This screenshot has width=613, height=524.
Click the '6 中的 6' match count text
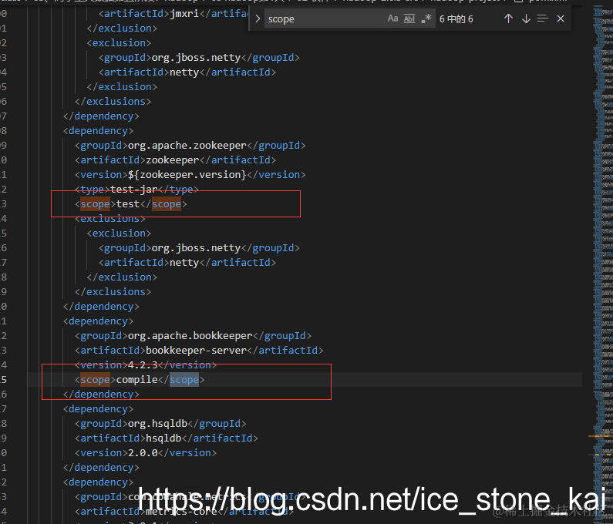pos(456,18)
